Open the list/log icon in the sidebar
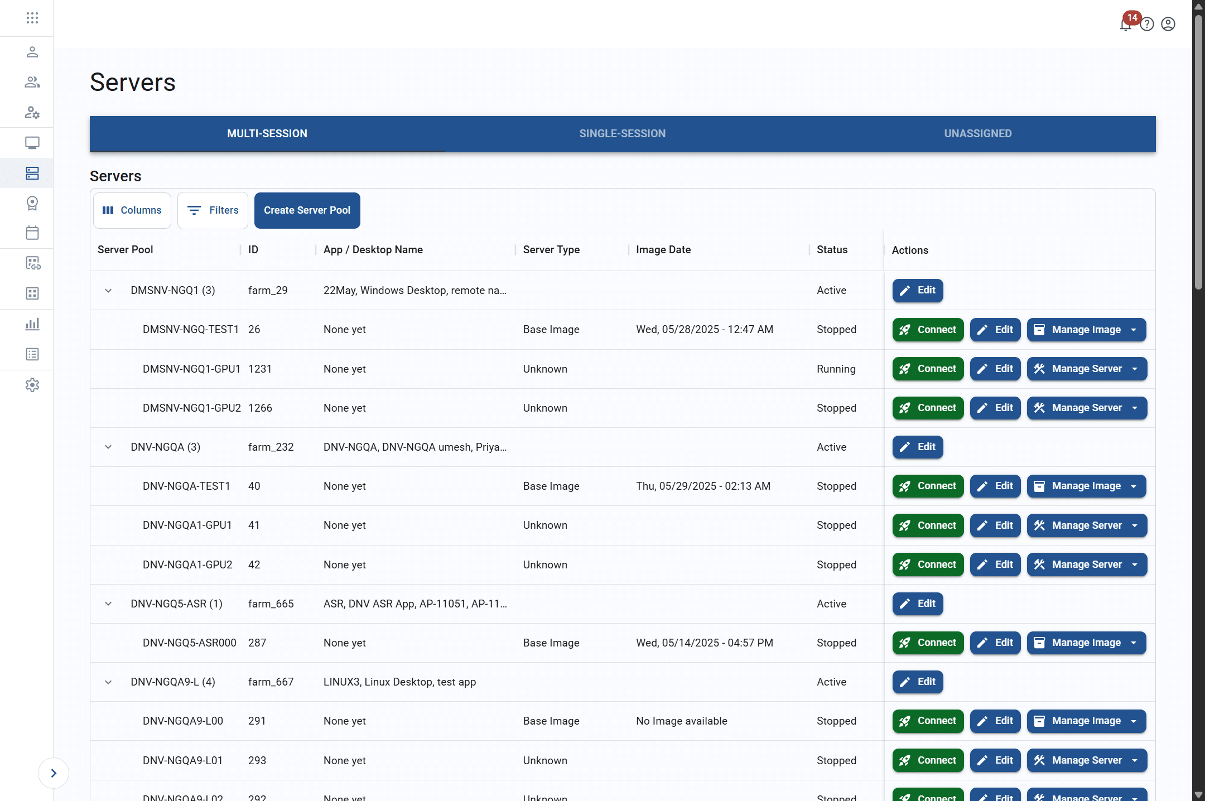Screen dimensions: 1205x801 (32, 354)
